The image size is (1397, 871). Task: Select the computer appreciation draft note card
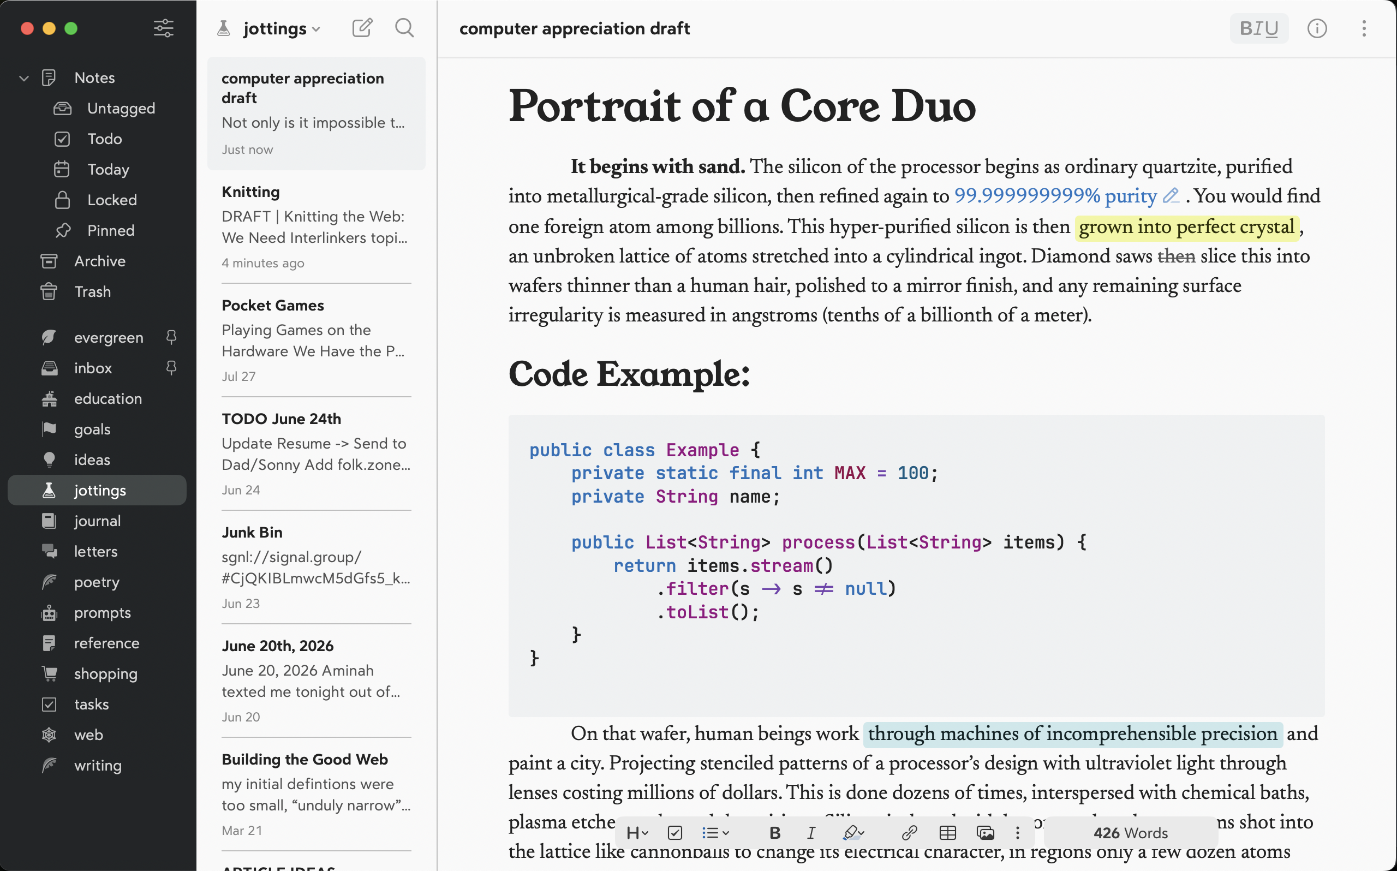[x=316, y=114]
